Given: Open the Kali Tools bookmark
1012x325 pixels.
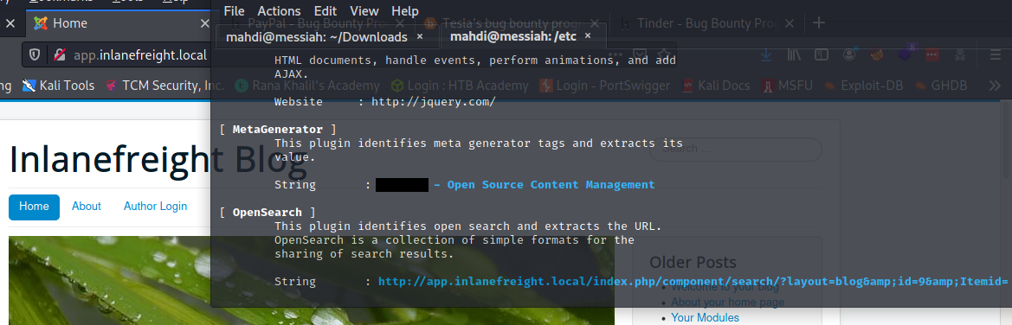Looking at the screenshot, I should click(x=58, y=85).
